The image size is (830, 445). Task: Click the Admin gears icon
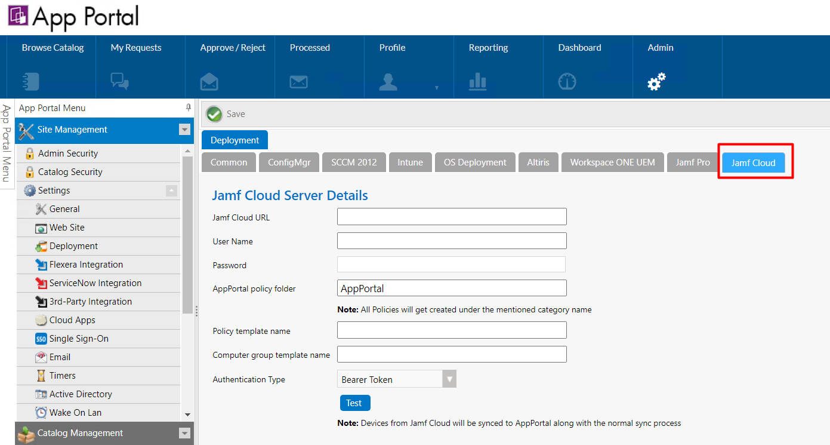click(656, 81)
